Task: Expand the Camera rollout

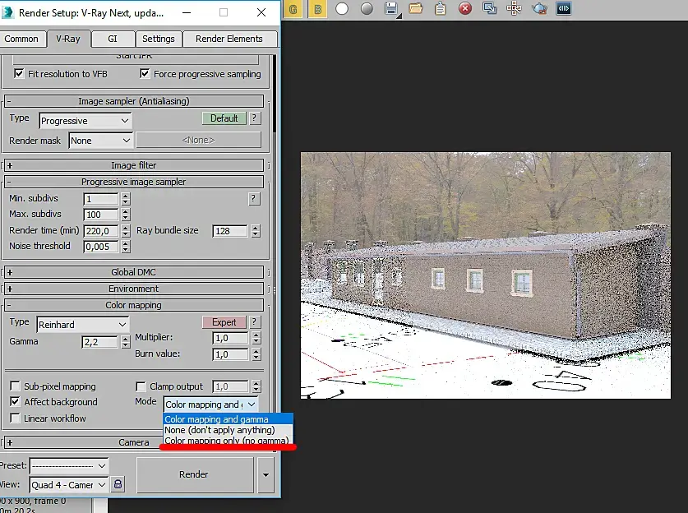Action: (82, 442)
